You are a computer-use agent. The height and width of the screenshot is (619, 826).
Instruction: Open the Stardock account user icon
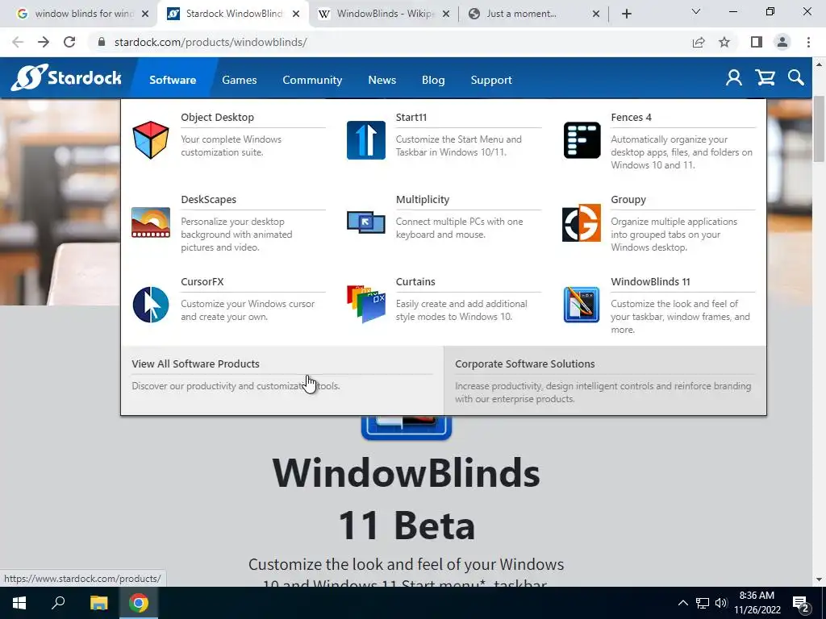click(734, 78)
